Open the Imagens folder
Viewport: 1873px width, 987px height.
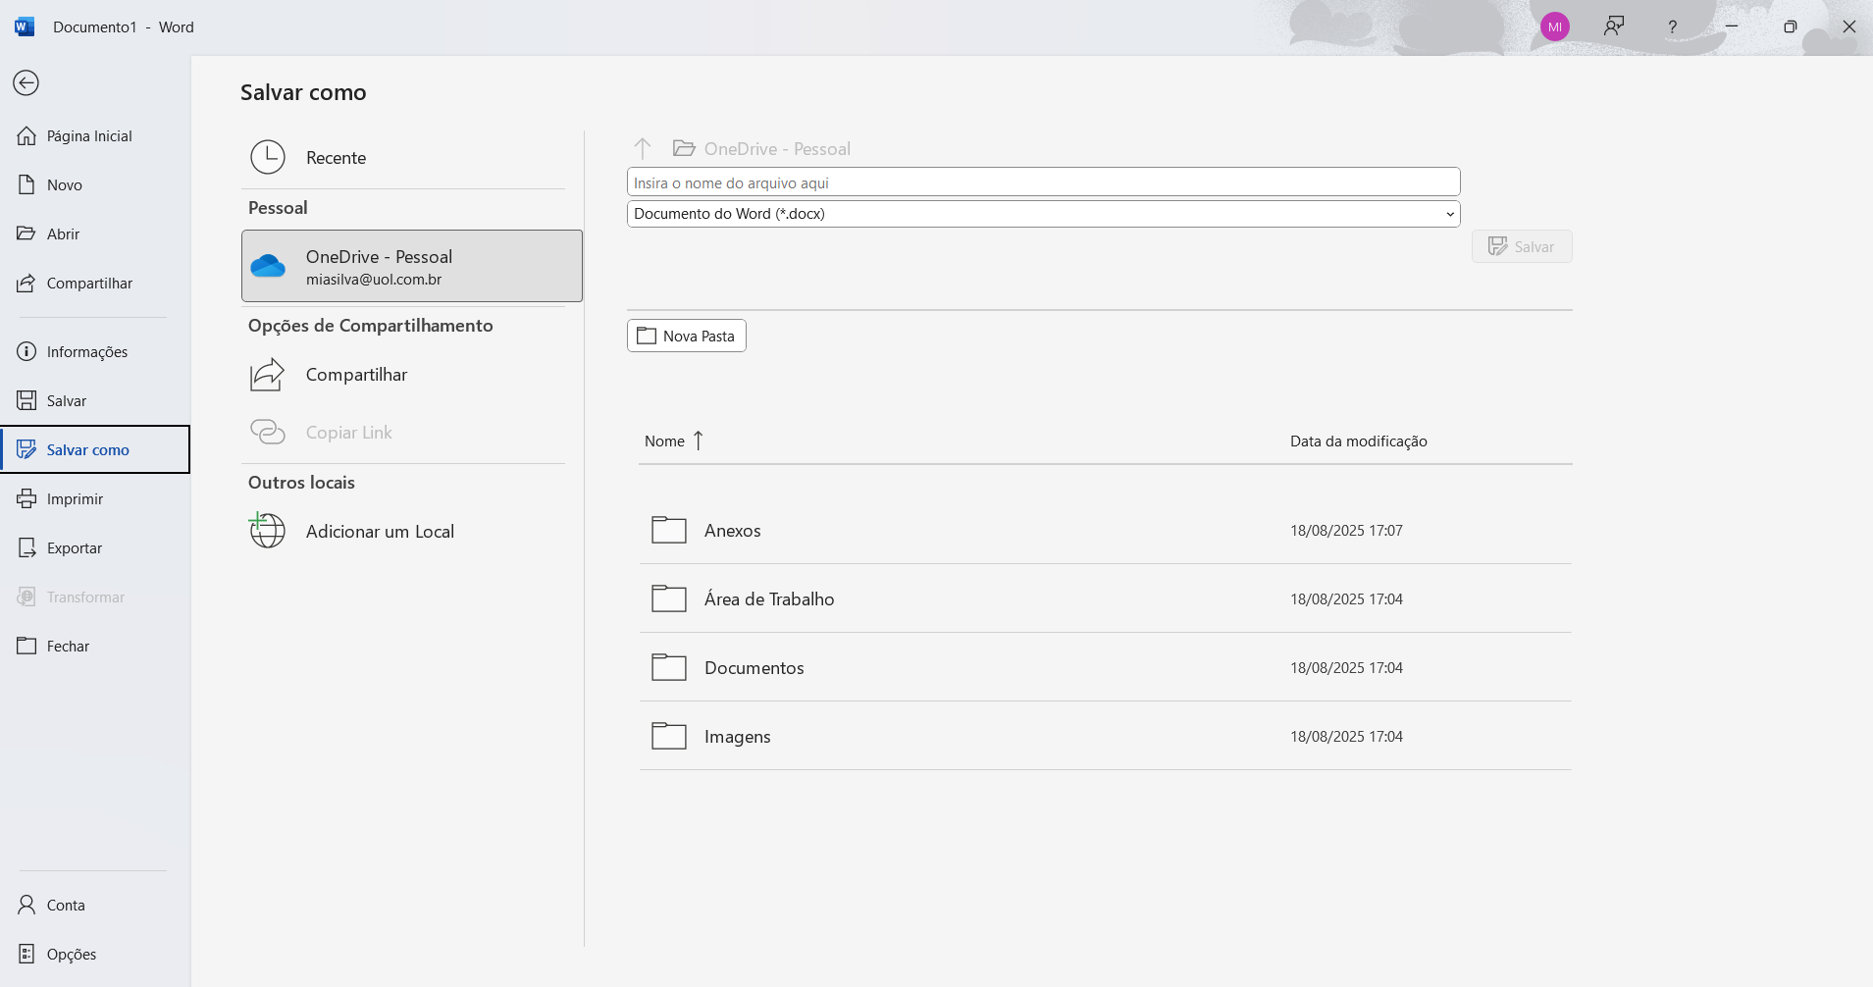point(1105,737)
